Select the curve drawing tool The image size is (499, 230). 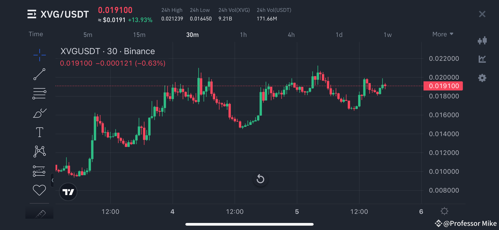tap(39, 113)
